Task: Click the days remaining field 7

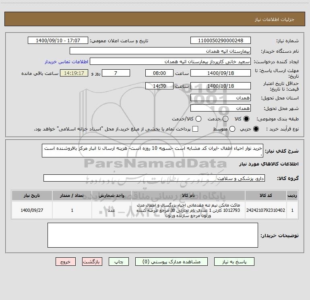Action: [116, 73]
